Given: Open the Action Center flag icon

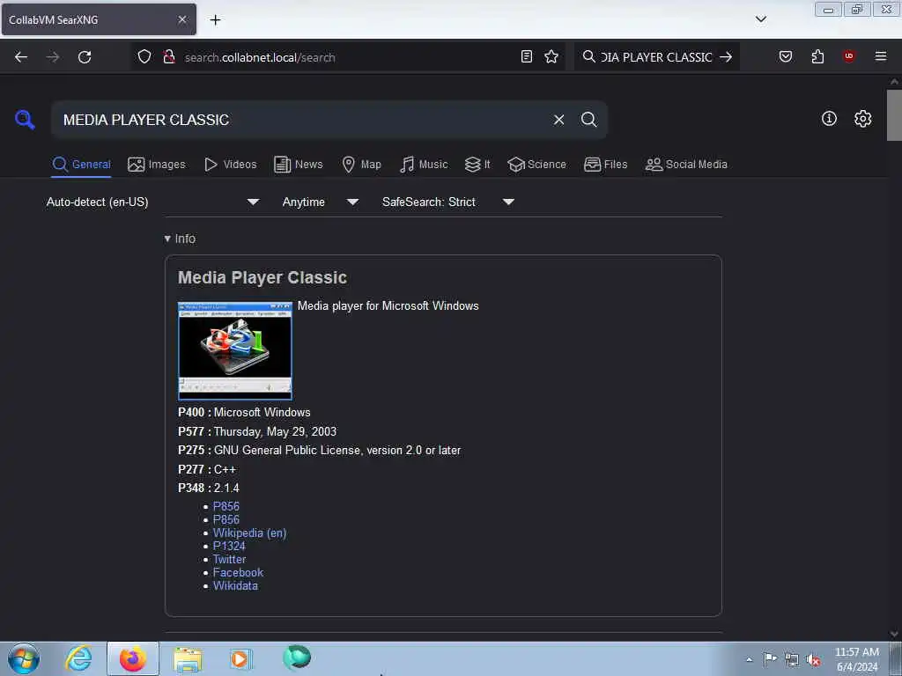Looking at the screenshot, I should click(770, 658).
